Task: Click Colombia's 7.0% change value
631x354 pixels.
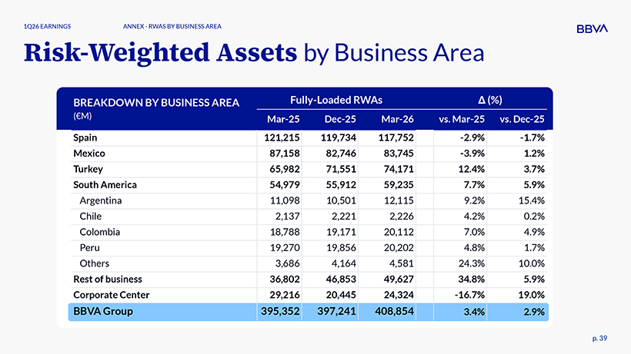Action: 475,232
